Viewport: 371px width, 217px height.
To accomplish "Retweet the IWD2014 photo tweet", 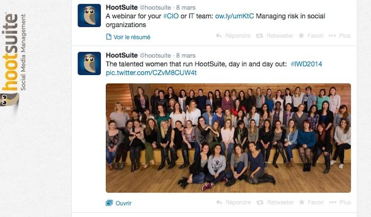I will tap(260, 203).
